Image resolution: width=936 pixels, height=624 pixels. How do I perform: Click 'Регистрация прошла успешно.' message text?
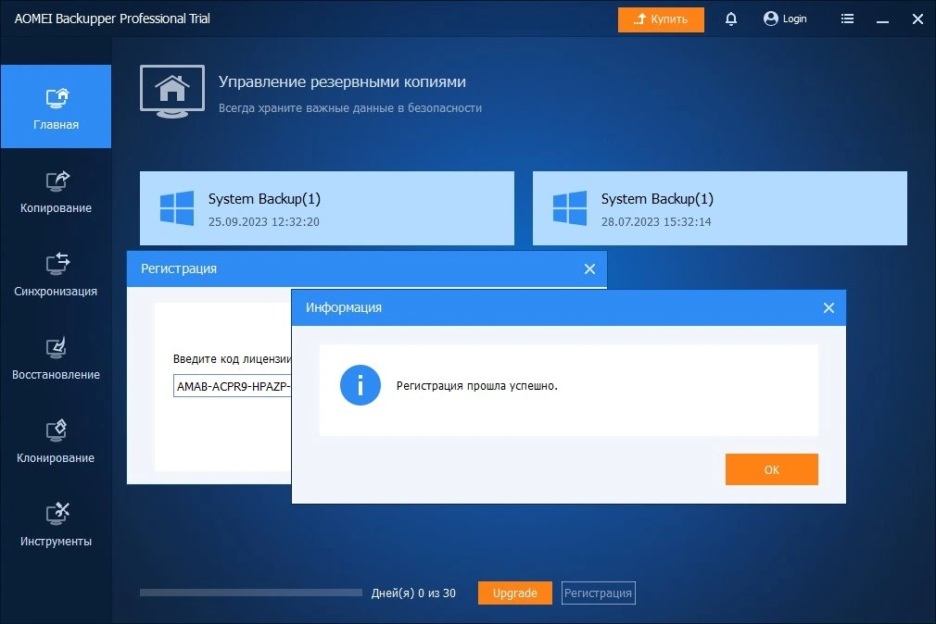477,386
